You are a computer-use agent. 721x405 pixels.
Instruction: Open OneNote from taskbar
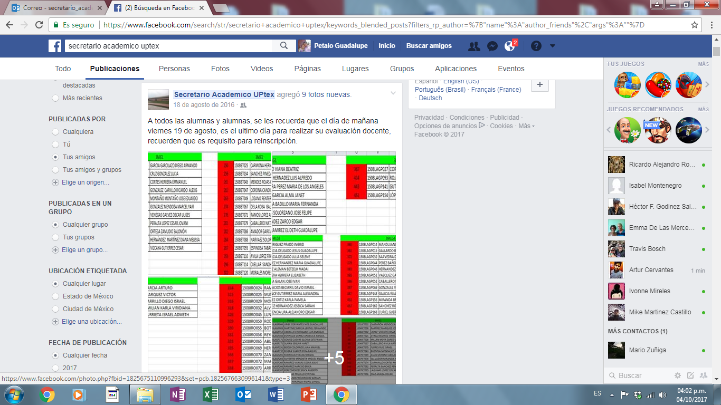(178, 394)
